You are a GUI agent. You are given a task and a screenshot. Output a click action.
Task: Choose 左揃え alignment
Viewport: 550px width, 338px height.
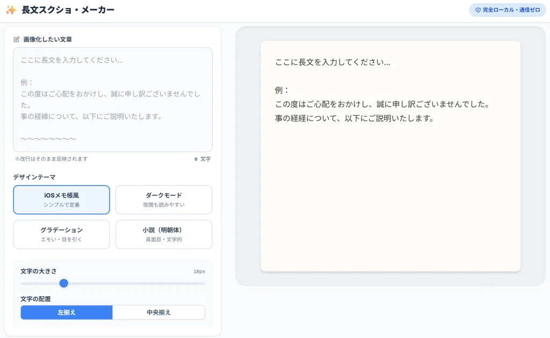67,312
